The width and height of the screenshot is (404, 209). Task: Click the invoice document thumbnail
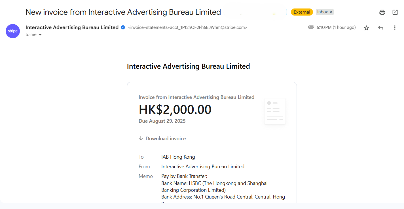pyautogui.click(x=275, y=111)
